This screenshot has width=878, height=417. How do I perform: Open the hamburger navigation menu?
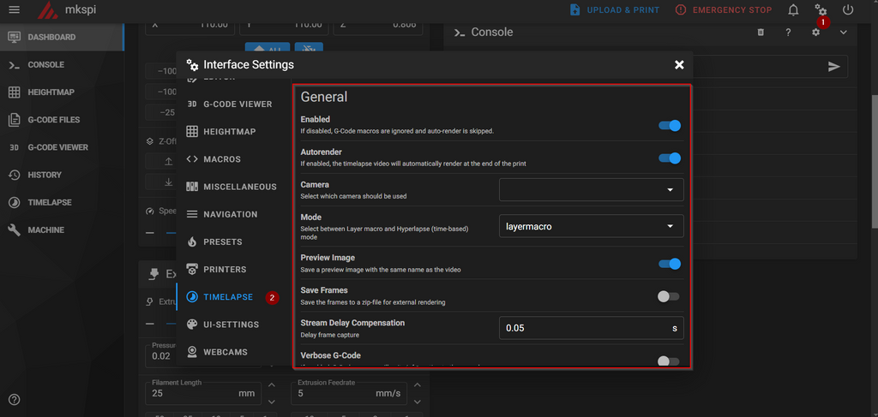(x=15, y=10)
